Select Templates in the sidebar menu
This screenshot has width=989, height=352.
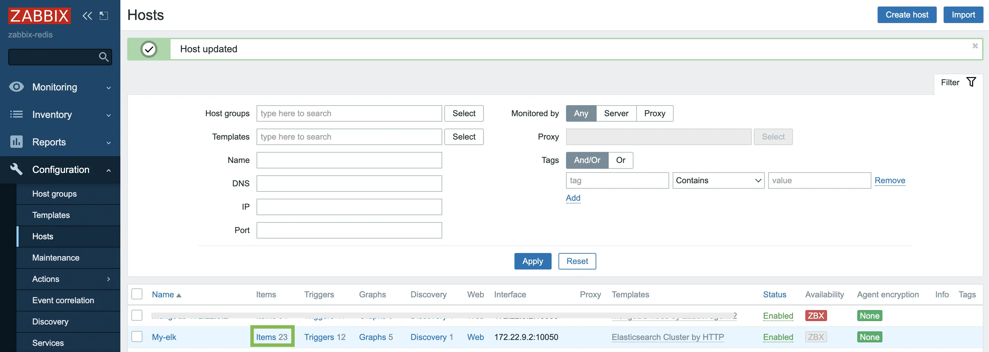(51, 215)
